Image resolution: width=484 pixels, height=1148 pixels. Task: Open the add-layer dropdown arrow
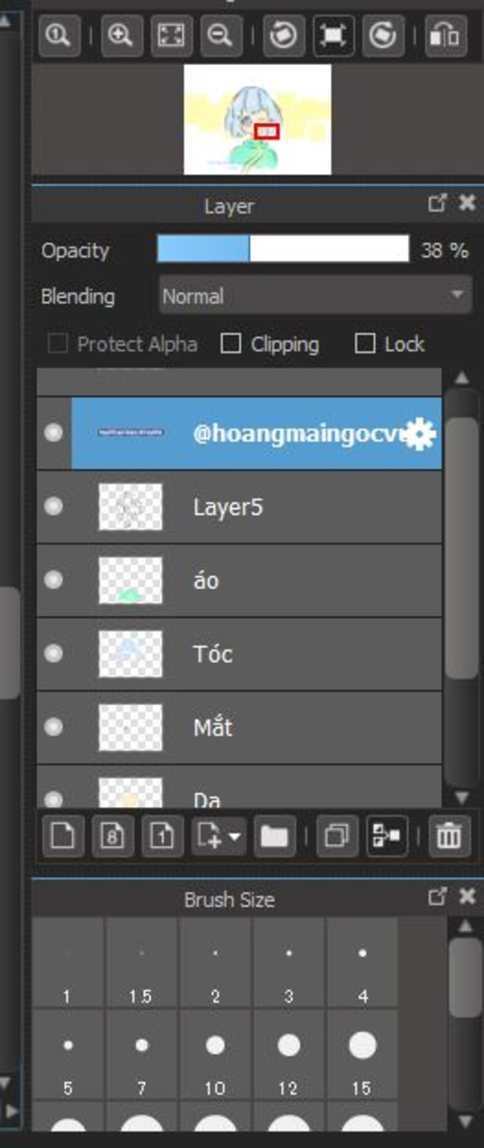pos(235,836)
